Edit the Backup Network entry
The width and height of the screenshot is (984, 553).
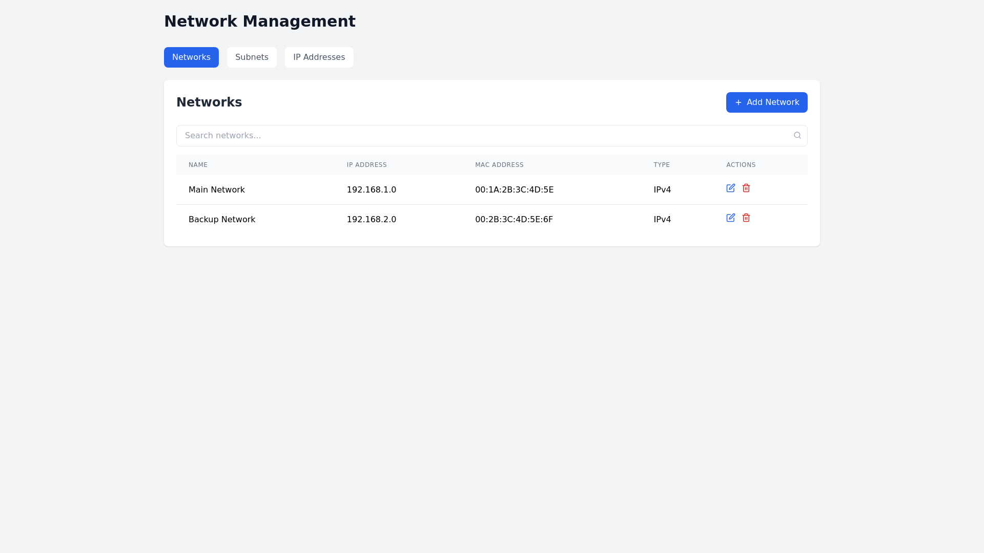point(730,218)
